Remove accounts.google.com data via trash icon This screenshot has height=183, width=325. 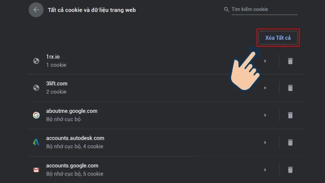(290, 170)
